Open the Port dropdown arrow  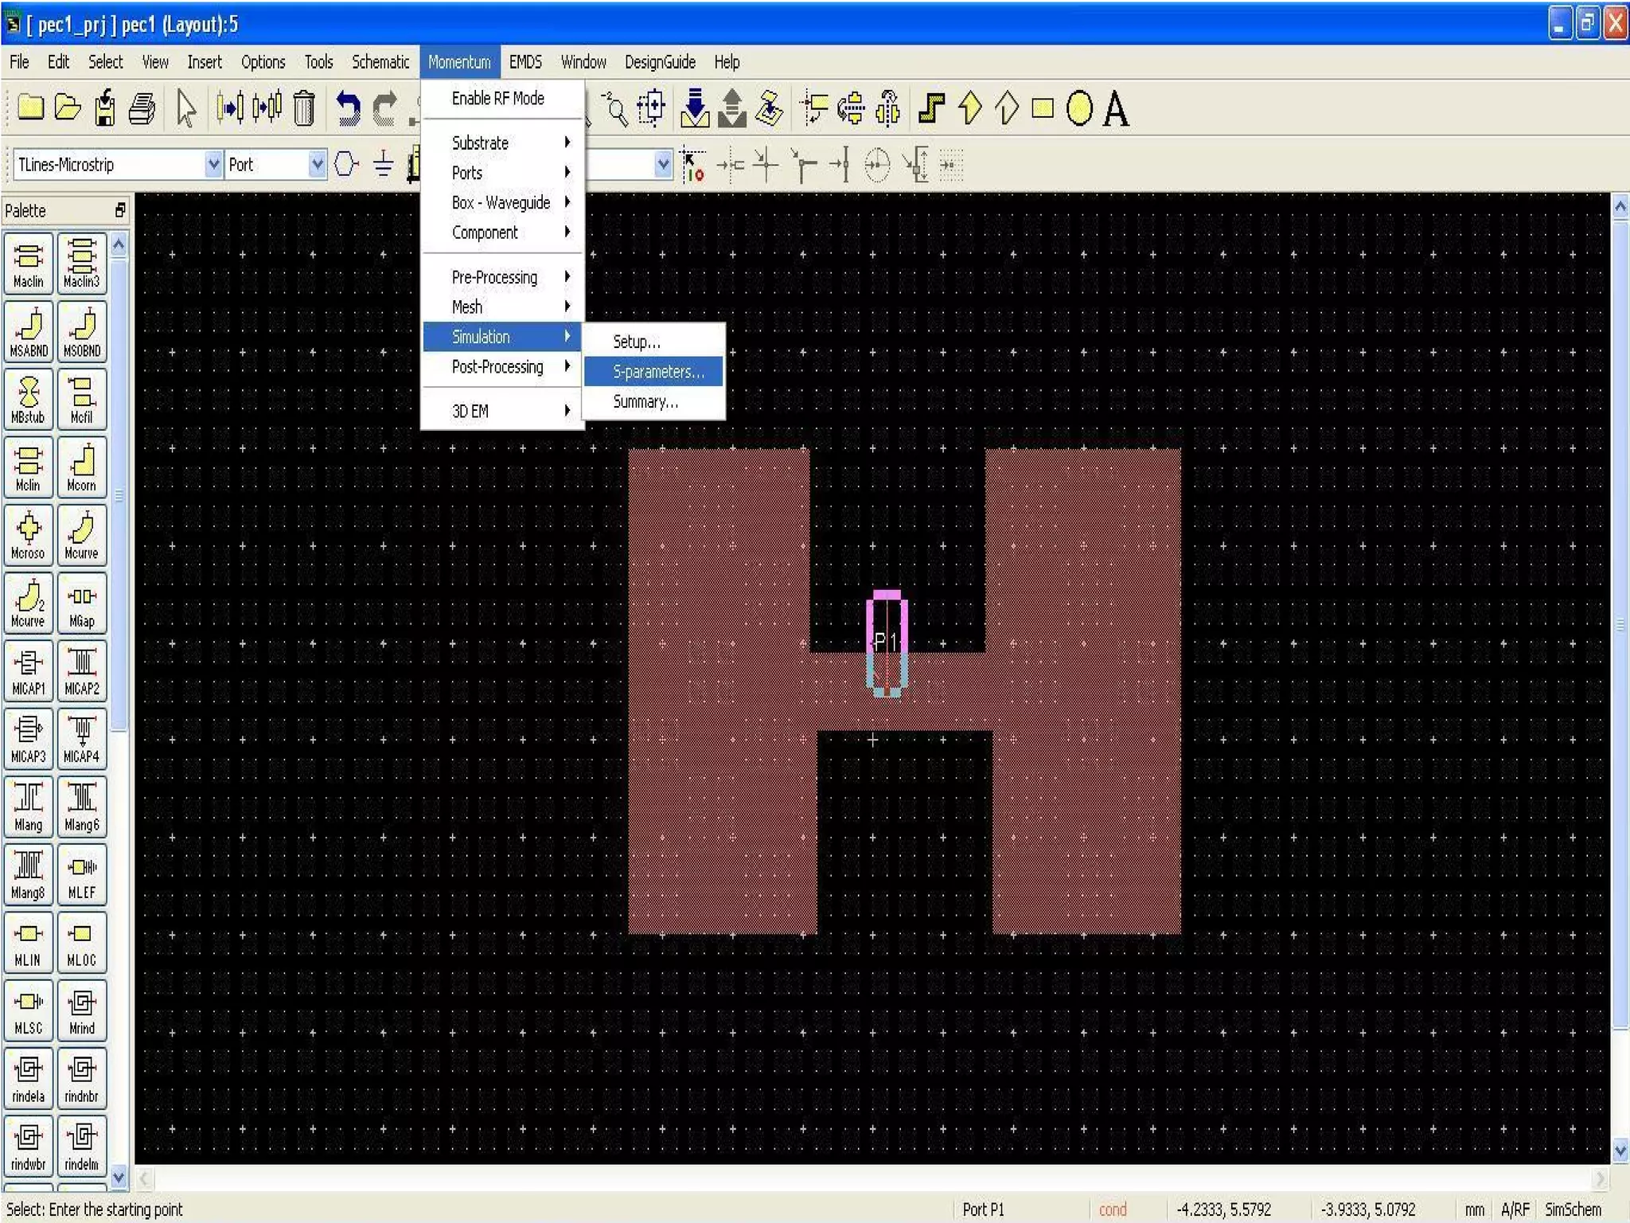(317, 165)
